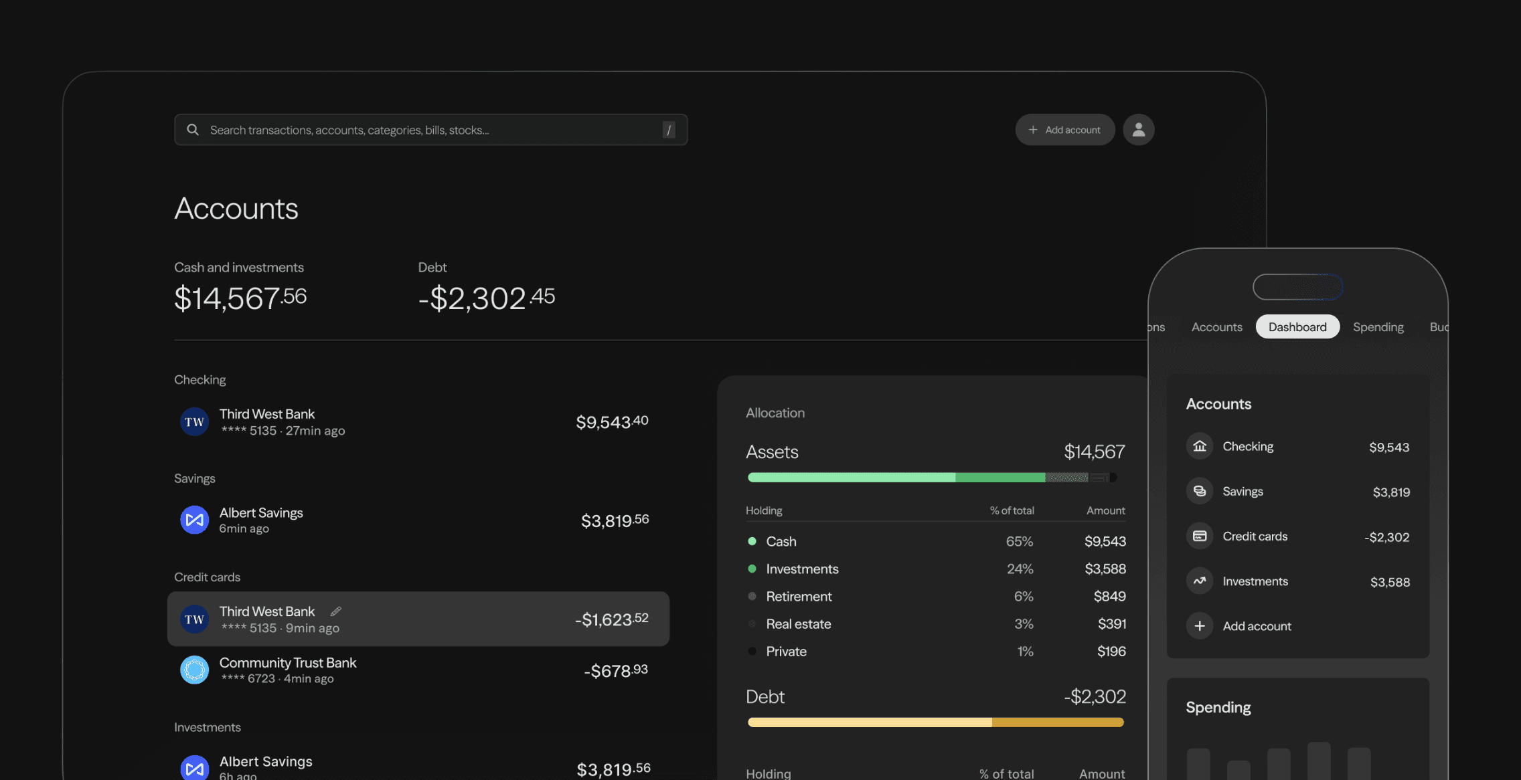Click the Community Trust Bank logo icon
This screenshot has width=1521, height=780.
click(x=194, y=670)
